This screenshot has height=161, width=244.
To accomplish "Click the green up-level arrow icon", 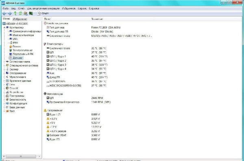I will click(15, 13).
